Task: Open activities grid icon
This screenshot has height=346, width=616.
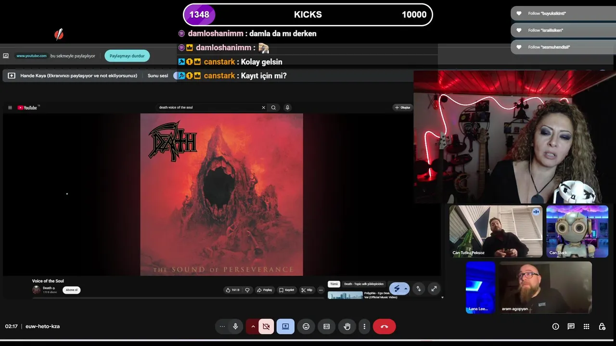Action: point(586,326)
